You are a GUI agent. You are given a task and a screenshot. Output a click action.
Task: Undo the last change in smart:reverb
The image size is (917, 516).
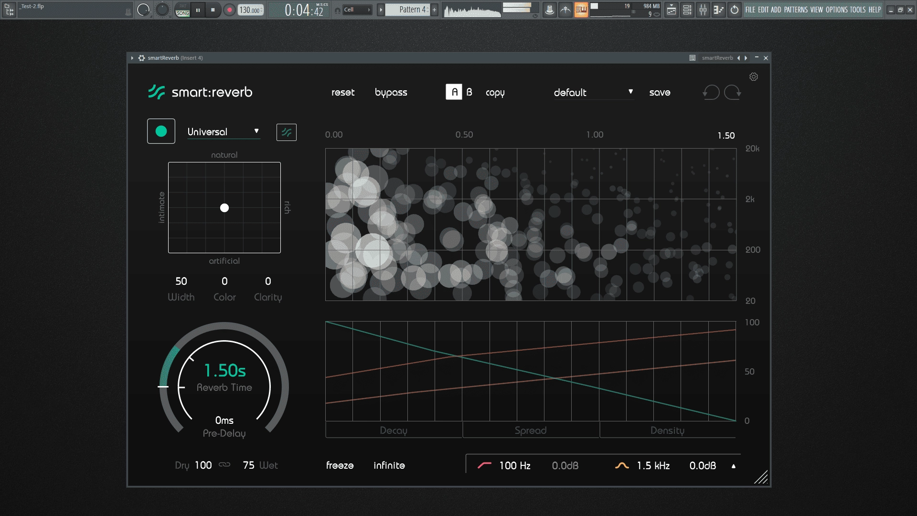tap(711, 92)
